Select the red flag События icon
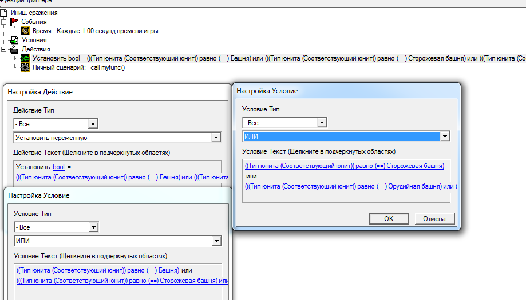The image size is (526, 300). coord(14,22)
